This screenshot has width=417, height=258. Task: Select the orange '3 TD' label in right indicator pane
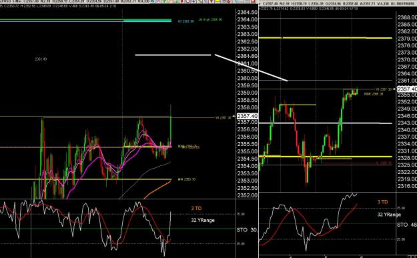[x=382, y=202]
